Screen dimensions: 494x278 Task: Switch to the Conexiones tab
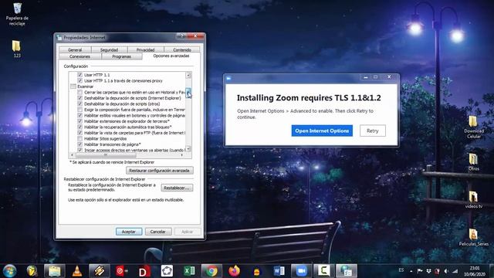80,56
